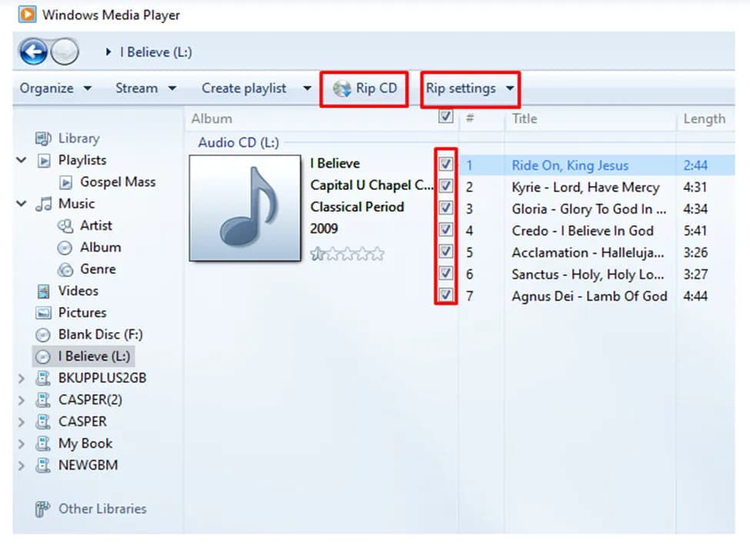Screen dimensions: 750x546
Task: Collapse the Playlists tree branch
Action: (22, 160)
